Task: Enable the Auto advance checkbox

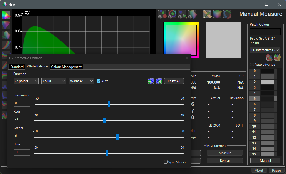Action: [252, 65]
